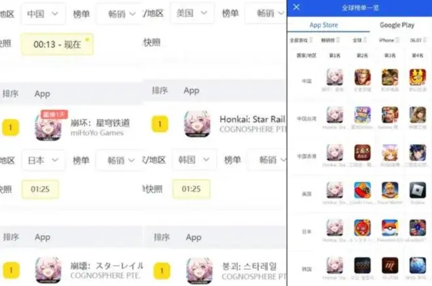Click the 00:13 - 现在 snapshot time field
Screen dimensions: 432x286
click(x=58, y=44)
